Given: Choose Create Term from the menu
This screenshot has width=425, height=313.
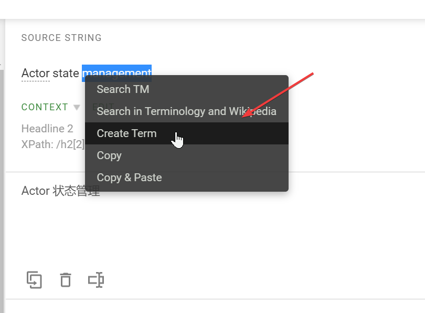Looking at the screenshot, I should click(126, 133).
